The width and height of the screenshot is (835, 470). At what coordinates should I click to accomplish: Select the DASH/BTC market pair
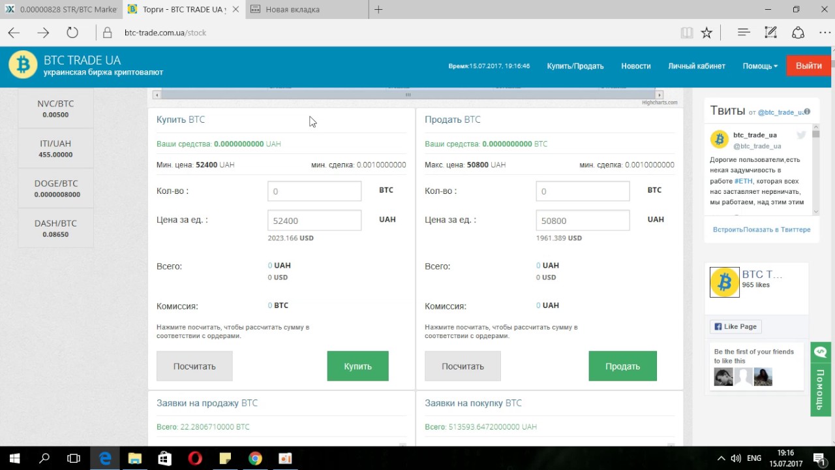coord(55,228)
